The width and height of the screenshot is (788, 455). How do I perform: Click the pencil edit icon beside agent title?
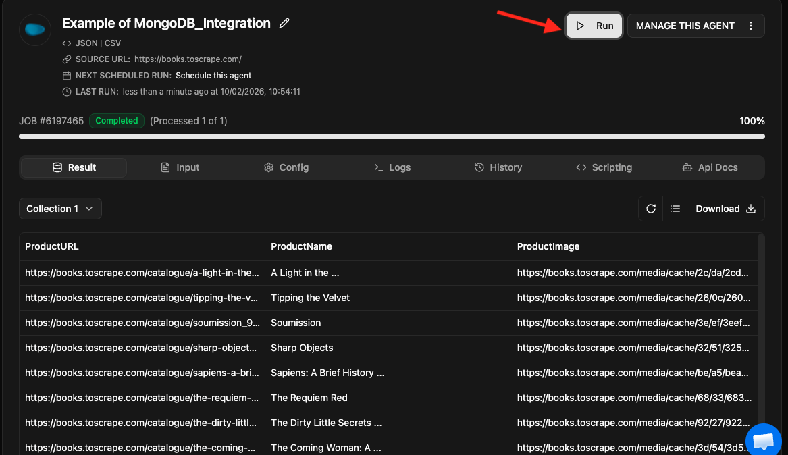284,24
